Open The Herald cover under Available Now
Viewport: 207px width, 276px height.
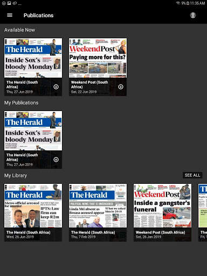33,58
